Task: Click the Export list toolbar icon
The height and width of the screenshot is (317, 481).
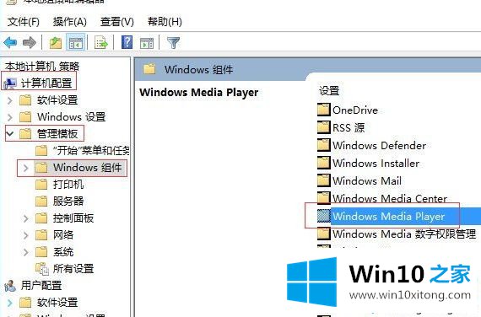Action: 101,43
